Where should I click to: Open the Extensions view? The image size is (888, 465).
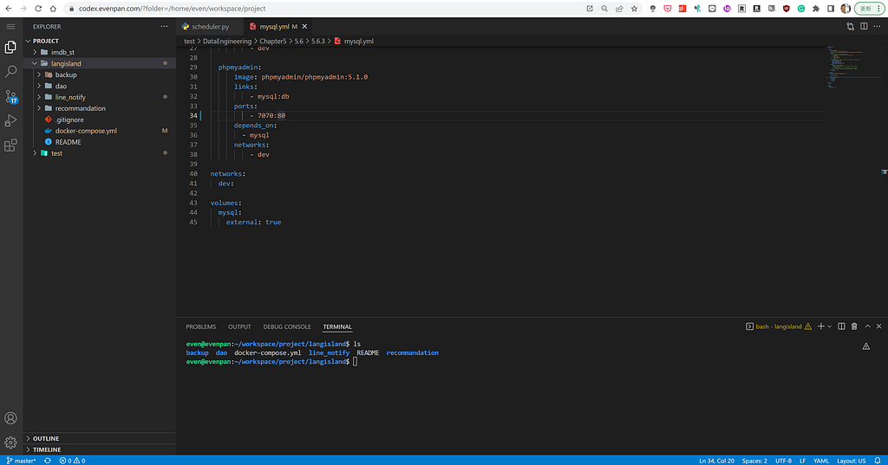pyautogui.click(x=10, y=145)
